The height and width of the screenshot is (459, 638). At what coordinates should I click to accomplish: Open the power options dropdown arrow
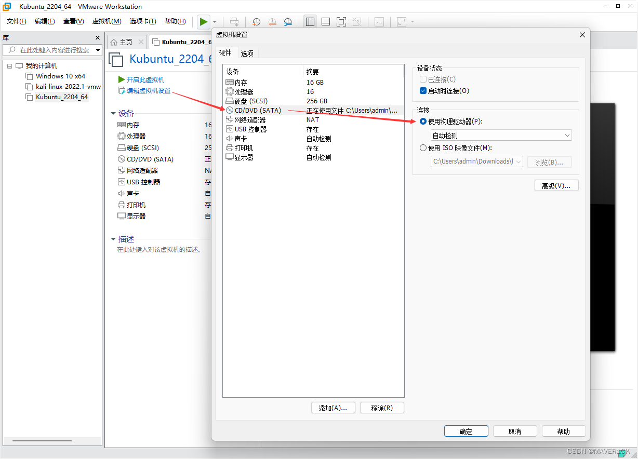(x=215, y=22)
